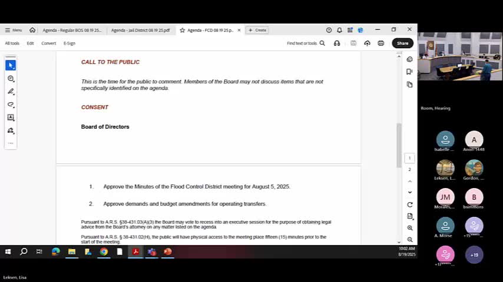Zoom out of the document
The height and width of the screenshot is (282, 503).
click(410, 240)
